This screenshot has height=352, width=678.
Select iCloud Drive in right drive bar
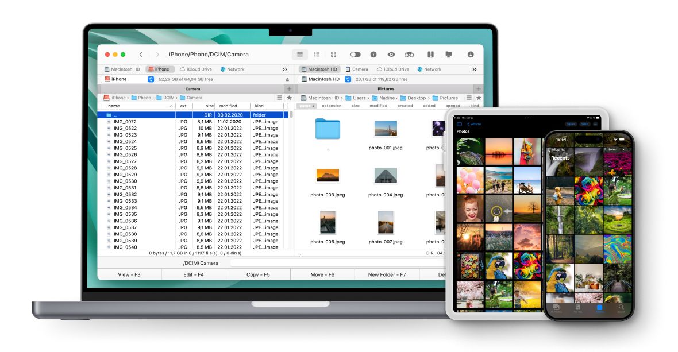[392, 69]
